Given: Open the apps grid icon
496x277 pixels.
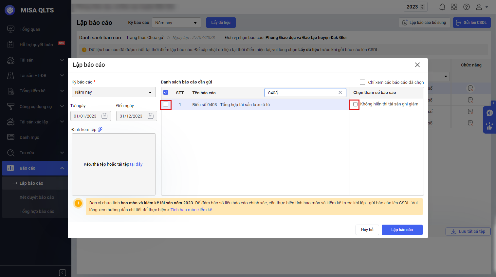Looking at the screenshot, I should click(x=454, y=7).
